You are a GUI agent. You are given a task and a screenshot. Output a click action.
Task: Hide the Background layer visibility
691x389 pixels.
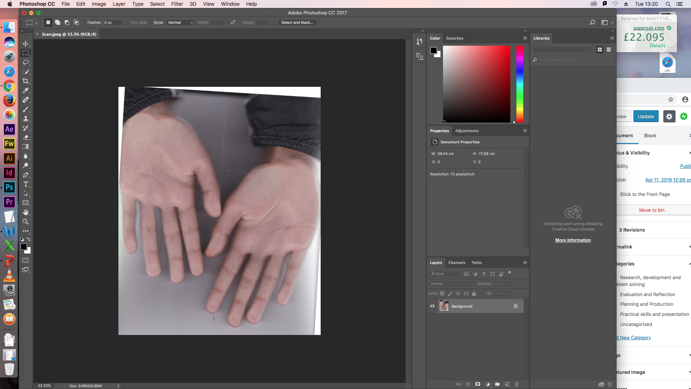(x=432, y=306)
